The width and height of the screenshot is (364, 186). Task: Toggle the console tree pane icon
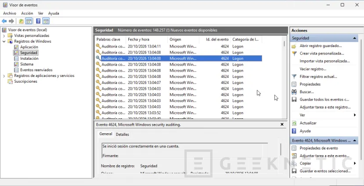[x=29, y=21]
